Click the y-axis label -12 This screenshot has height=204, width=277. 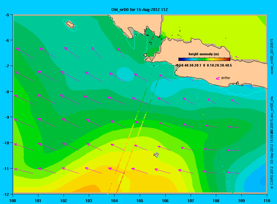coord(6,194)
